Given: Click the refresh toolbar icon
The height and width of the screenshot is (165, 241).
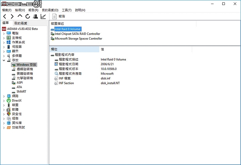Looking at the screenshot, I should (x=28, y=16).
